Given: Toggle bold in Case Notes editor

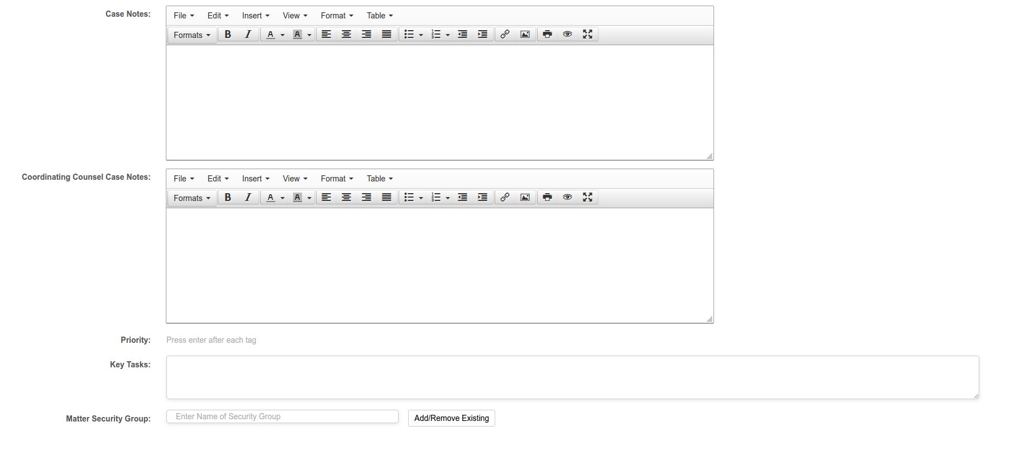Looking at the screenshot, I should pyautogui.click(x=228, y=35).
